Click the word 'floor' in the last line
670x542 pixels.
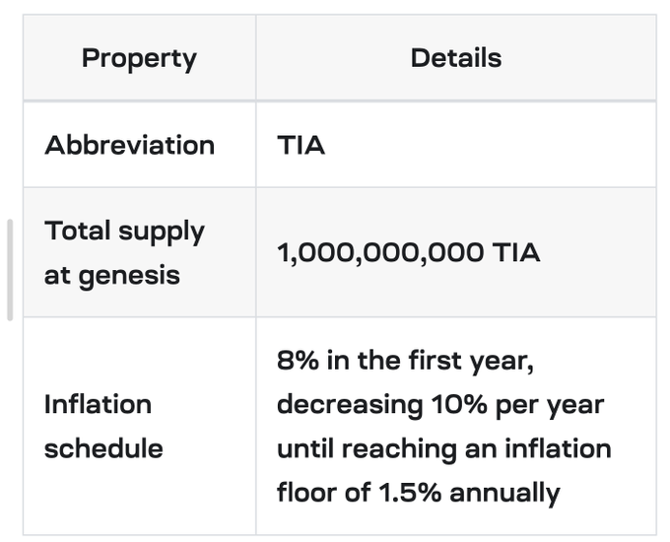pyautogui.click(x=305, y=492)
